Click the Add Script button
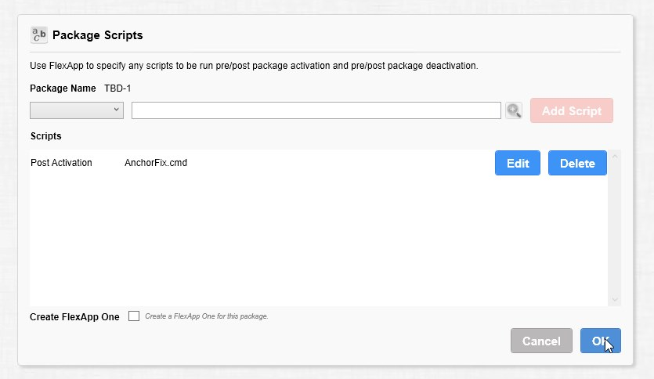This screenshot has height=379, width=654. (x=572, y=110)
